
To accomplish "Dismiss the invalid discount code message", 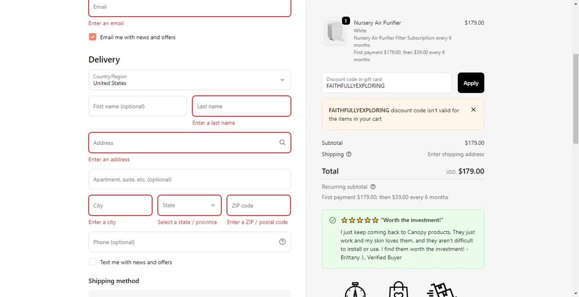I will (473, 110).
